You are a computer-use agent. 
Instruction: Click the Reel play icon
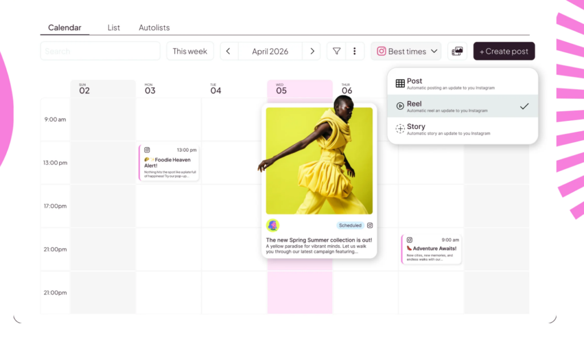400,106
